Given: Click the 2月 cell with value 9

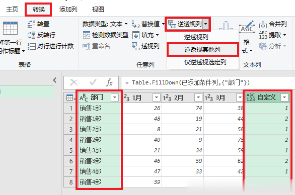Looking at the screenshot, I should tap(183, 140).
